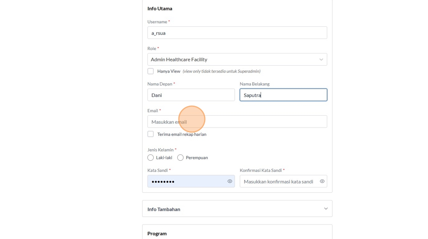This screenshot has height=239, width=428.
Task: Enable the Hanya View checkbox
Action: click(x=151, y=71)
